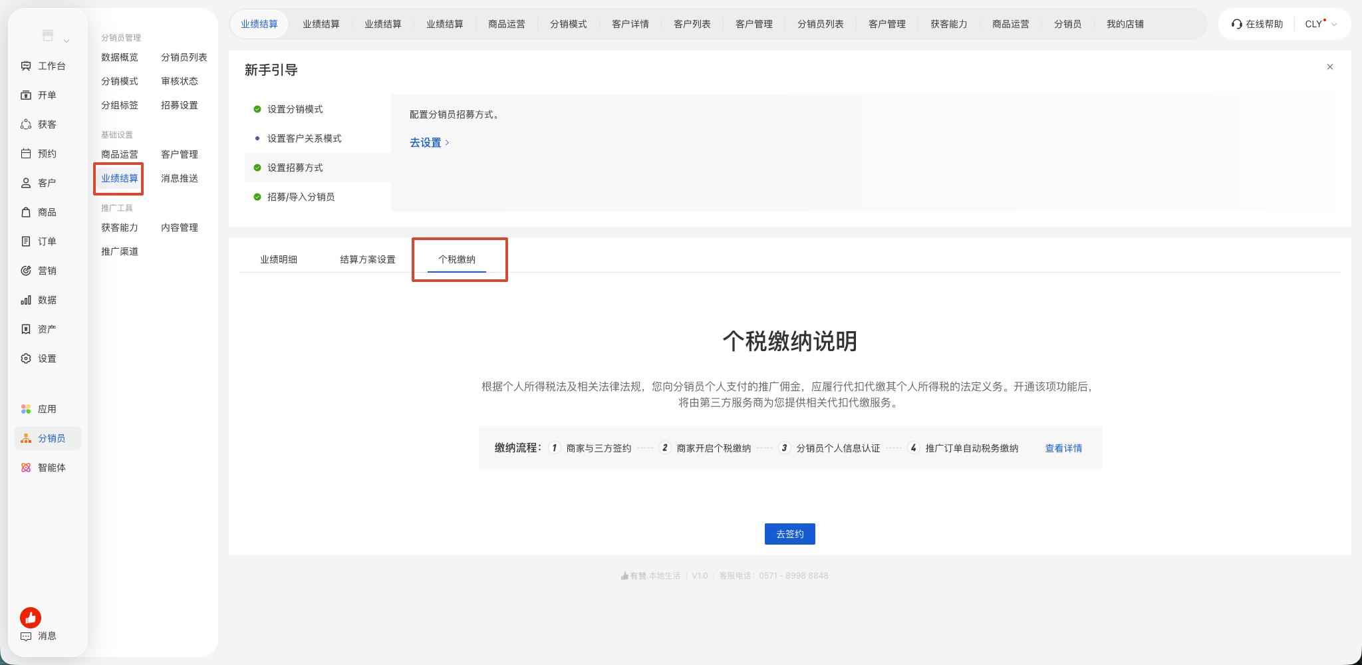Click the 商品 bag icon
The width and height of the screenshot is (1362, 665).
click(26, 212)
